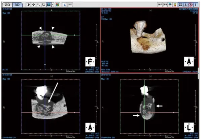Click the CPR reconstruction button
Screen dimensions: 201x139
(165, 5)
